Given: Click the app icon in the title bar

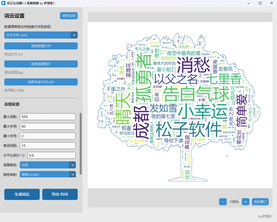Looking at the screenshot, I should pos(3,3).
